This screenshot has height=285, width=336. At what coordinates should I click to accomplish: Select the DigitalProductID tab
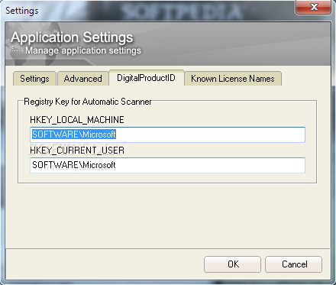(147, 78)
